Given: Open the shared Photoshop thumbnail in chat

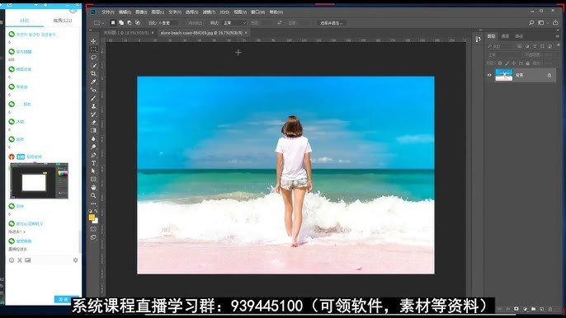Looking at the screenshot, I should 40,180.
